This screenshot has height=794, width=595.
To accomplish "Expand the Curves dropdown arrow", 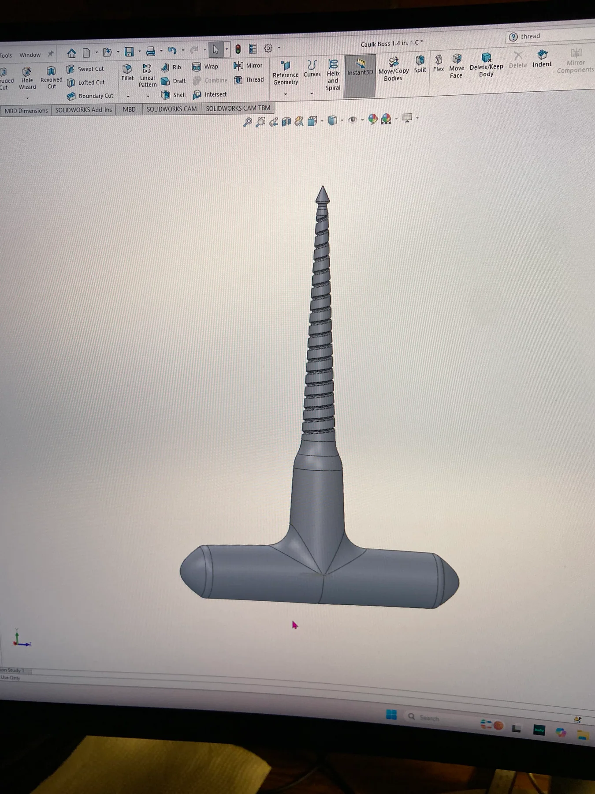I will [x=312, y=94].
